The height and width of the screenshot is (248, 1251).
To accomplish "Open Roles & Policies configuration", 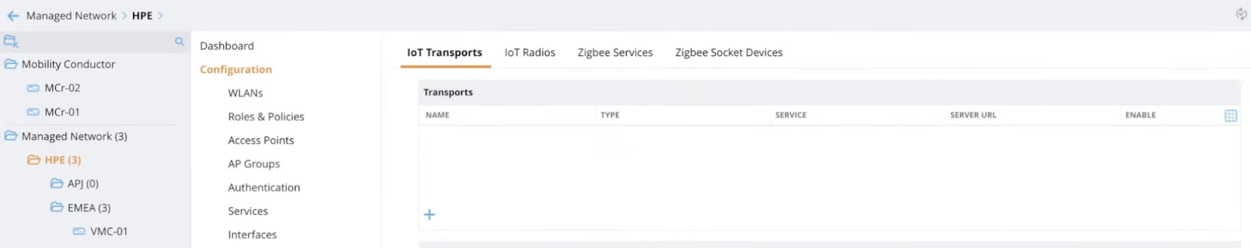I will (x=266, y=117).
